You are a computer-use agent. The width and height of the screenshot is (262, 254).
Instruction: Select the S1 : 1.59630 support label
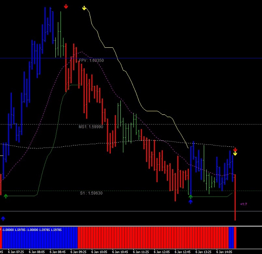[x=91, y=193]
